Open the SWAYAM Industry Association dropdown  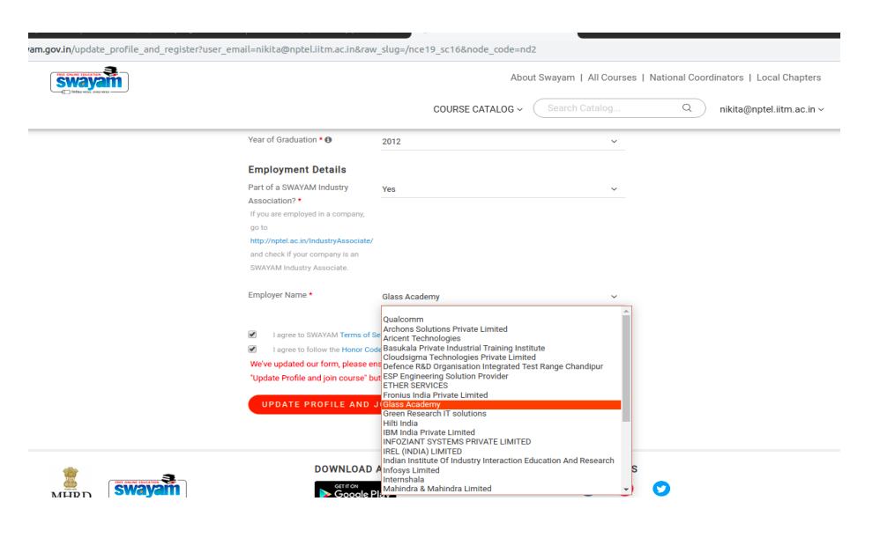503,188
